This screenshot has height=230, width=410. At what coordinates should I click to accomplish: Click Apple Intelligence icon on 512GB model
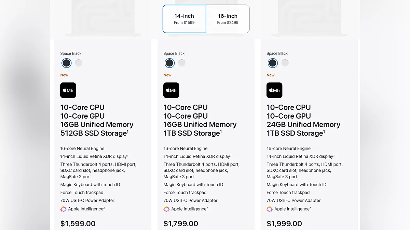point(64,209)
